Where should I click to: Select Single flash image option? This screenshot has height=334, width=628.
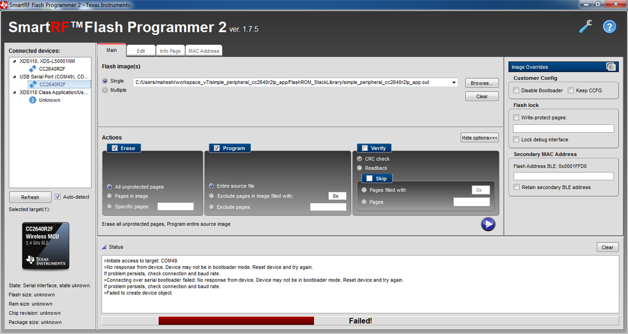[x=105, y=81]
